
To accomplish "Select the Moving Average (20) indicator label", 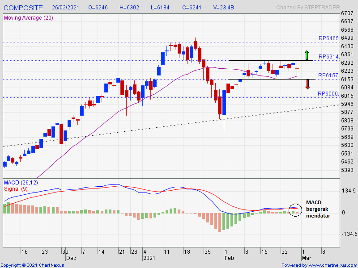I will coord(29,17).
